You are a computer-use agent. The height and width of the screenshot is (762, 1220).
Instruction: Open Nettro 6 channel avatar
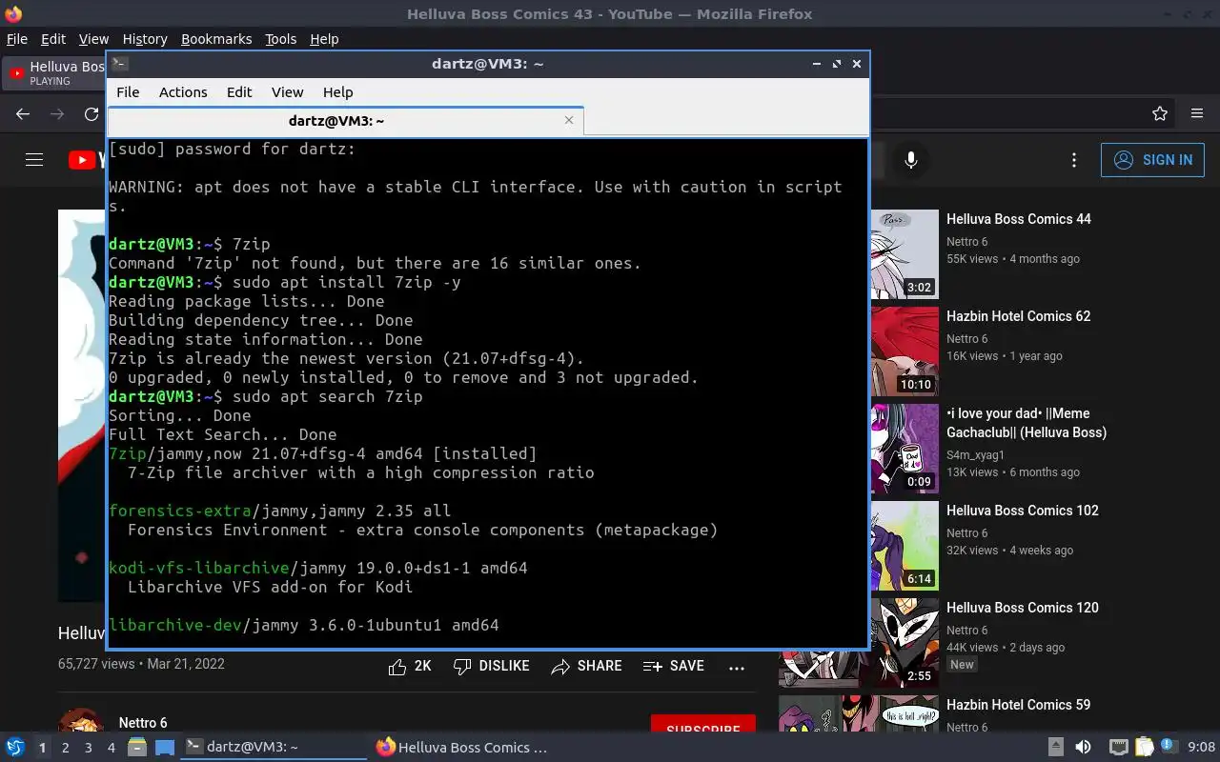point(81,721)
